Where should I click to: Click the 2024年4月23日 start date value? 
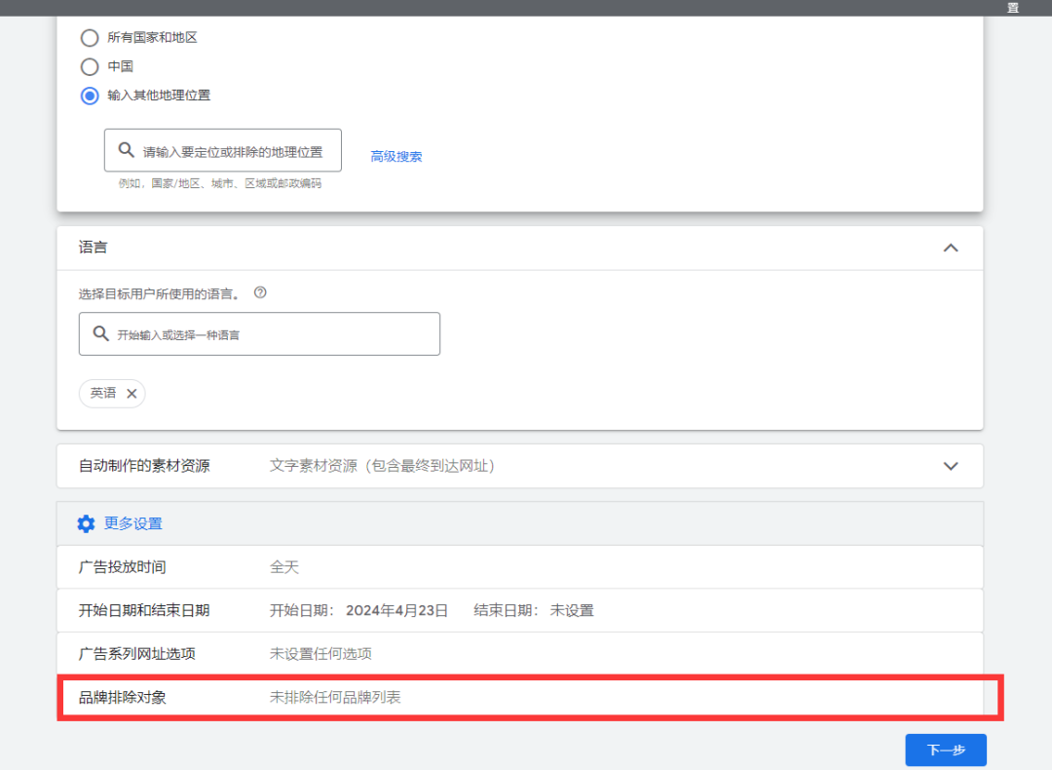[396, 610]
